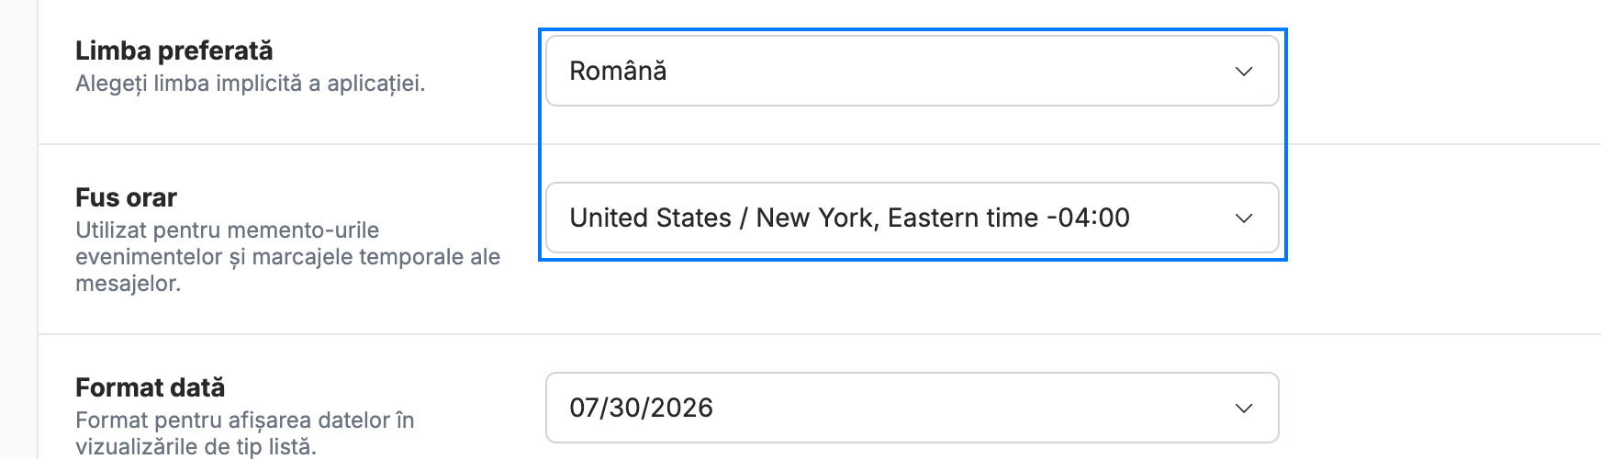Click the Română value text

click(618, 71)
